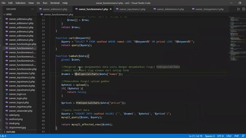
Task: Open owner_editmenu.php in explorer
Action: click(20, 19)
